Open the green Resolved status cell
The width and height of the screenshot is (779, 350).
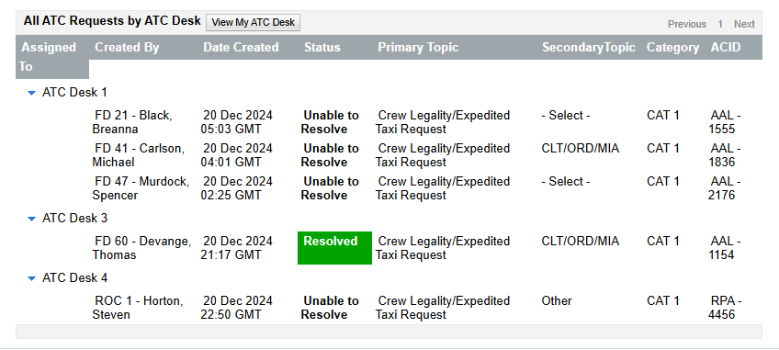[x=334, y=248]
